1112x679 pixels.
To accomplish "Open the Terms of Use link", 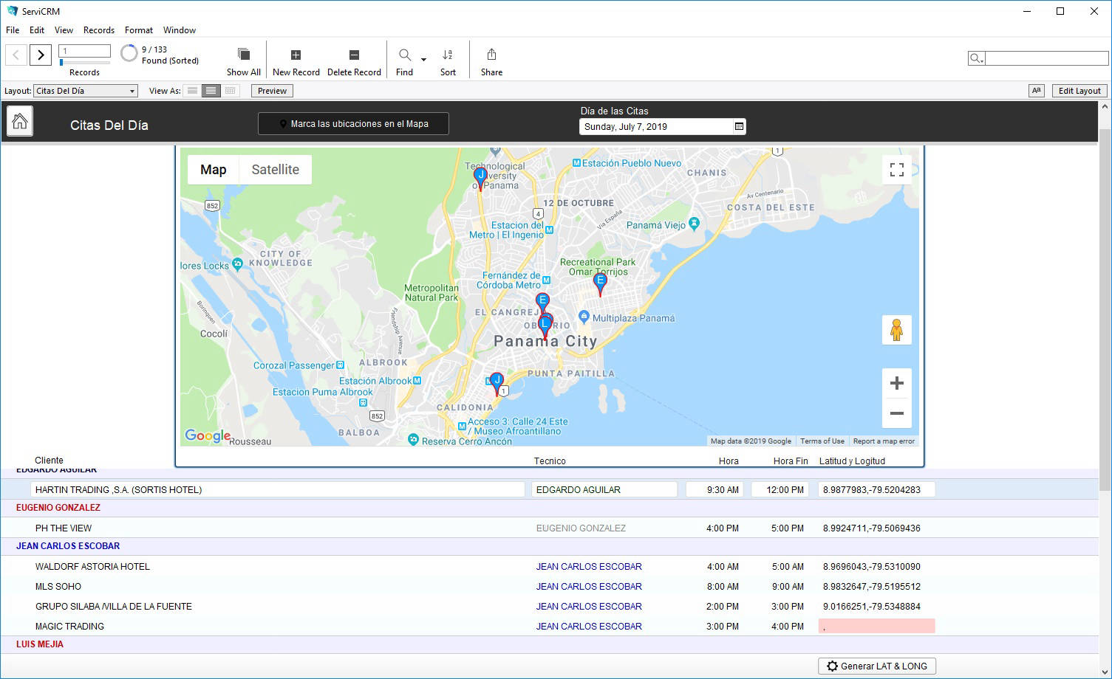I will 822,441.
